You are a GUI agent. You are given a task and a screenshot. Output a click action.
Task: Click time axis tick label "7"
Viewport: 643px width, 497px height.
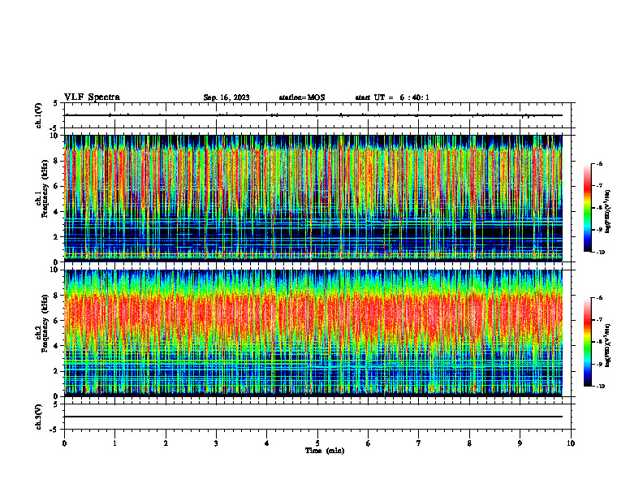click(419, 443)
